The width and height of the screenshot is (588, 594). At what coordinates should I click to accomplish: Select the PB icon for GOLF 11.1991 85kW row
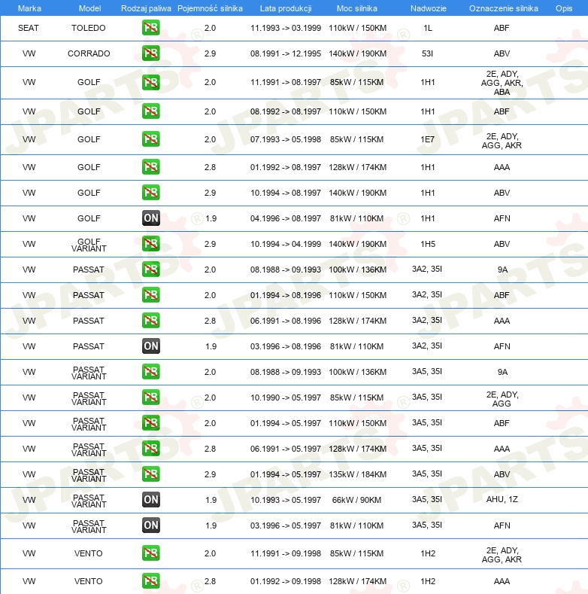[x=151, y=82]
